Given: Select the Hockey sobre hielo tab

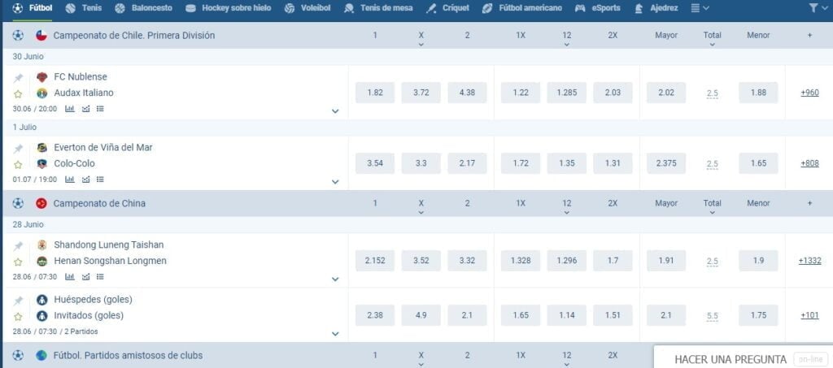Looking at the screenshot, I should coord(229,8).
